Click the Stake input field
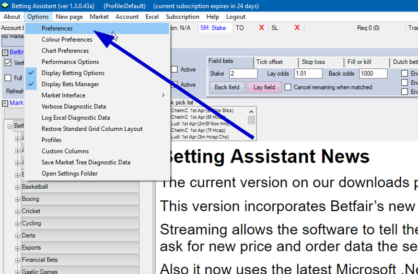The image size is (418, 274). 243,74
